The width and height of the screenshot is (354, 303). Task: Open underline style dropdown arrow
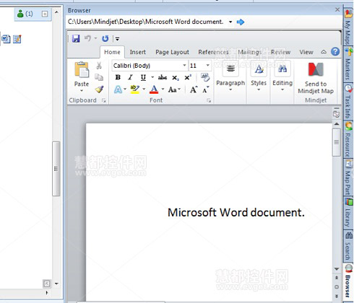coord(152,77)
